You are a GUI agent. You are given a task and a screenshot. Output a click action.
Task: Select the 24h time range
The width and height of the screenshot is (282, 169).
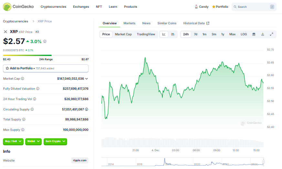[x=186, y=34]
